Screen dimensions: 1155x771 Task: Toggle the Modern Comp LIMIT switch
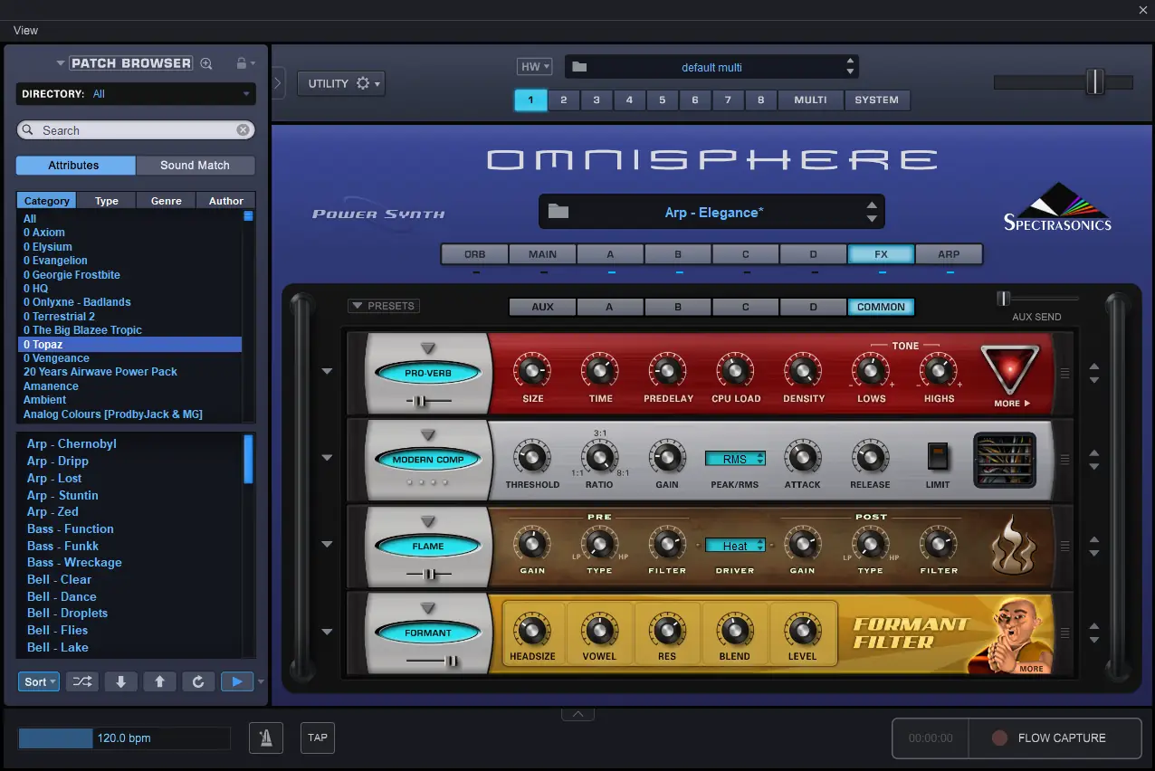(x=938, y=456)
